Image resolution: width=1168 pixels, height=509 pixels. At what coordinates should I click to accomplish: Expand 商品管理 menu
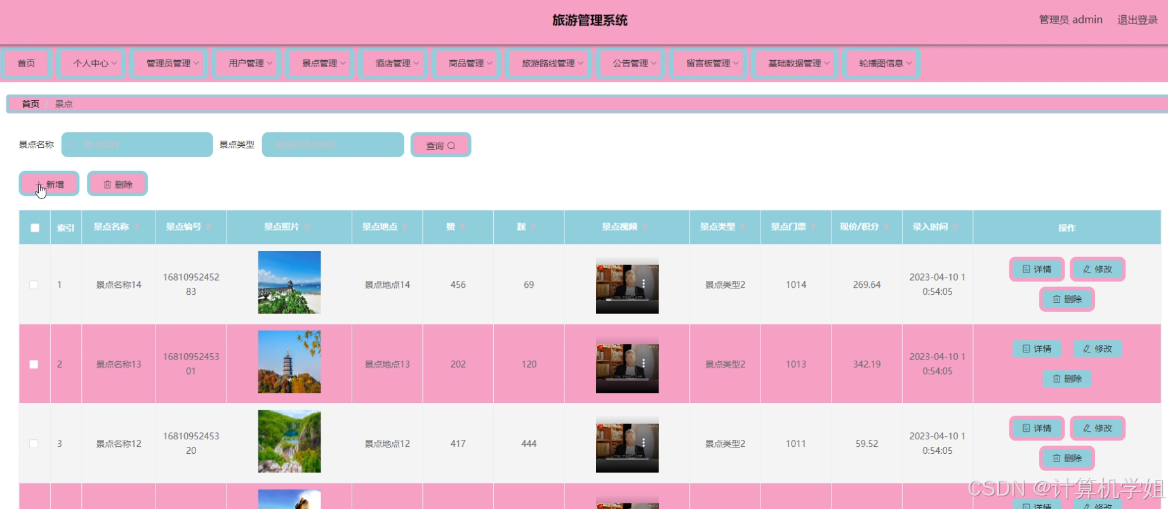click(467, 63)
